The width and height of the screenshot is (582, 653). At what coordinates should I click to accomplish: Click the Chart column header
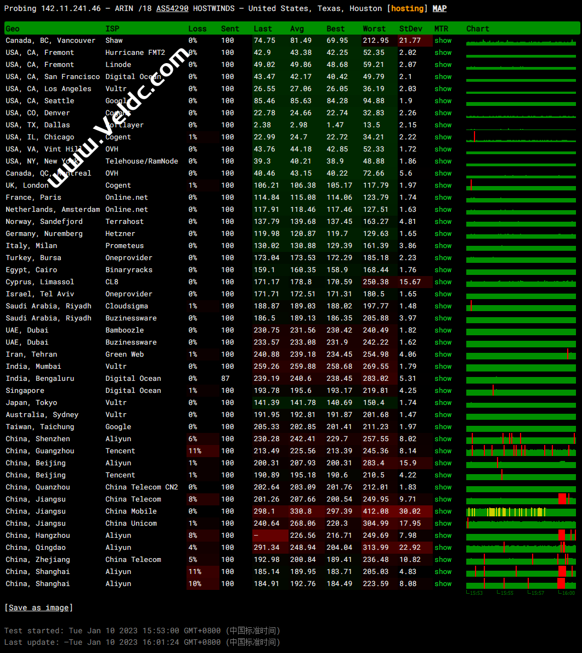tap(478, 29)
